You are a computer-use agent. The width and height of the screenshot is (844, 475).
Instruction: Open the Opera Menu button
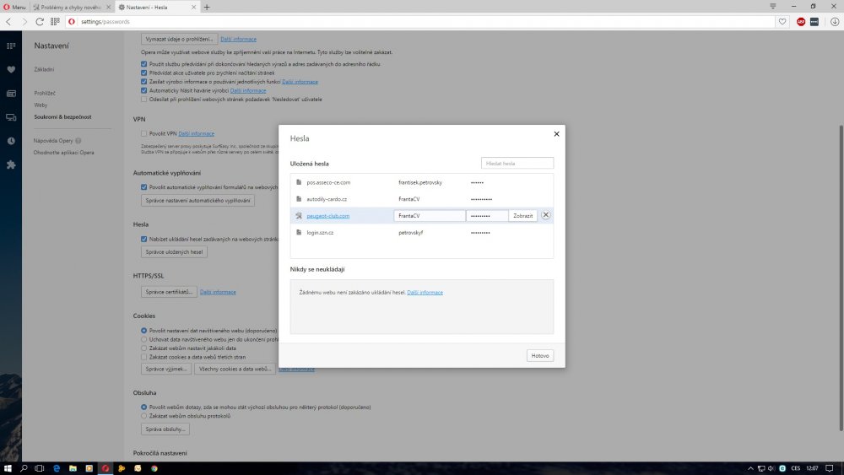coord(14,7)
